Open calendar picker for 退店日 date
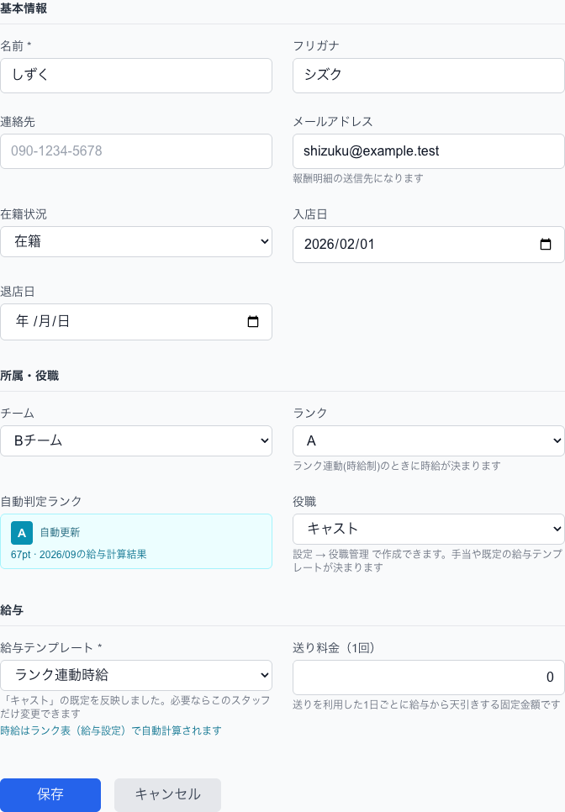 (x=253, y=322)
